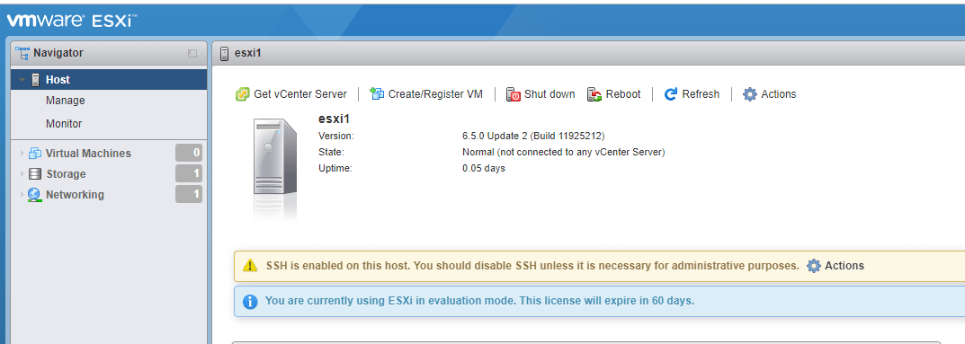Click the blue evaluation mode info icon
Screen dimensions: 965x344
[x=249, y=301]
